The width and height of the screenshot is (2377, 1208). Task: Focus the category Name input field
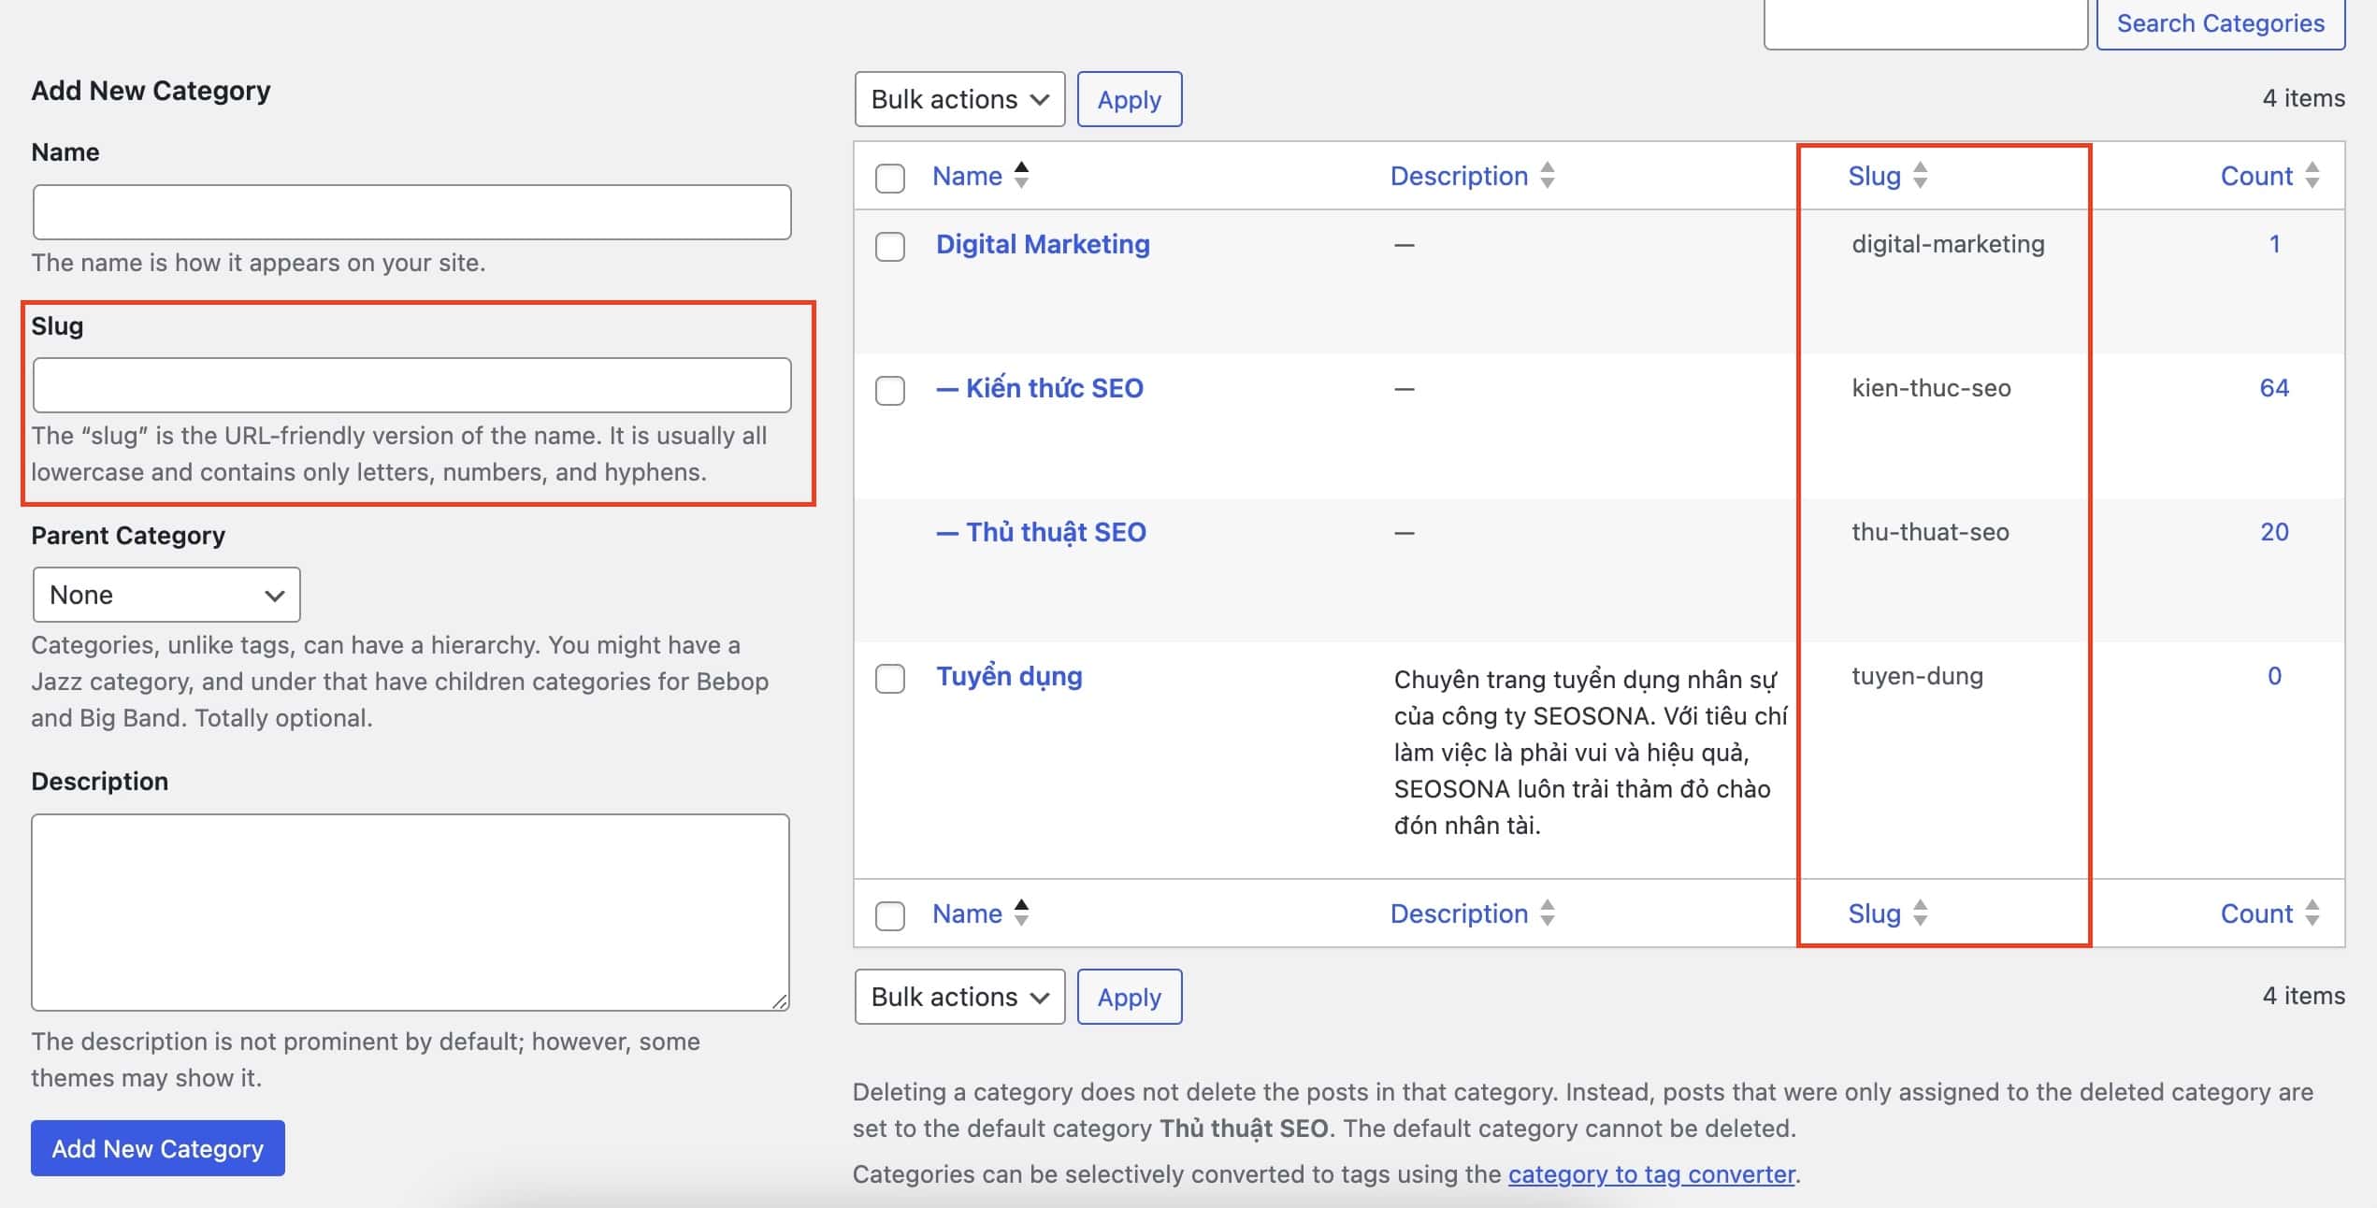tap(411, 212)
